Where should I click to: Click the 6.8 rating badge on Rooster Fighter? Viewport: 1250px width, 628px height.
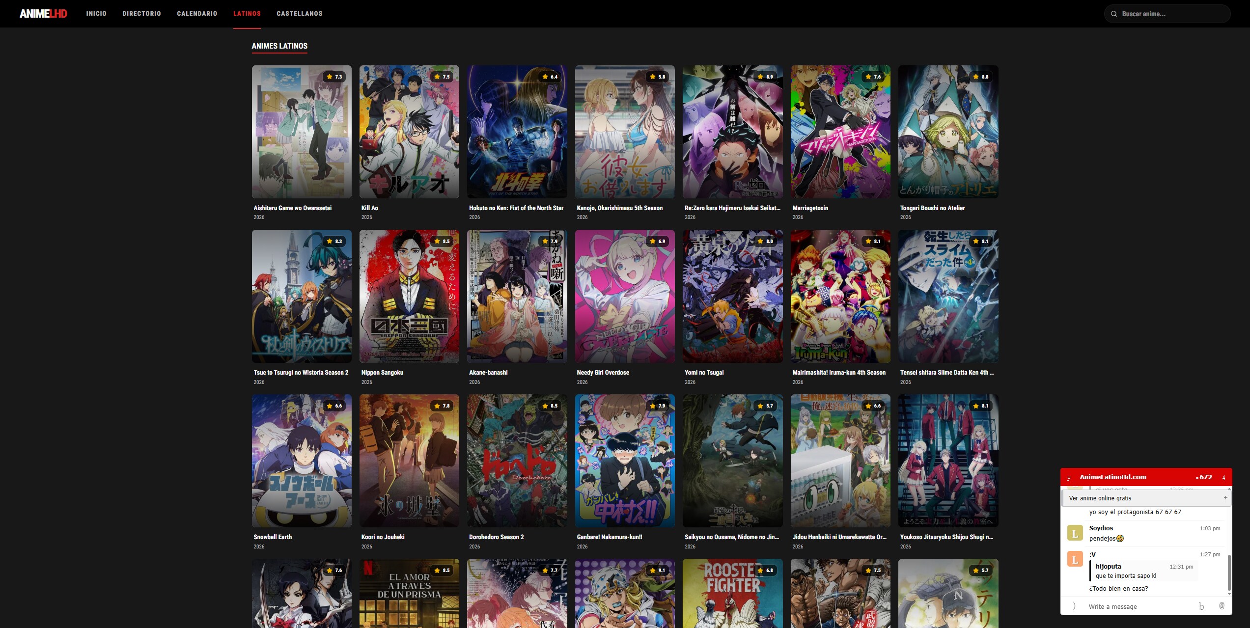click(766, 570)
